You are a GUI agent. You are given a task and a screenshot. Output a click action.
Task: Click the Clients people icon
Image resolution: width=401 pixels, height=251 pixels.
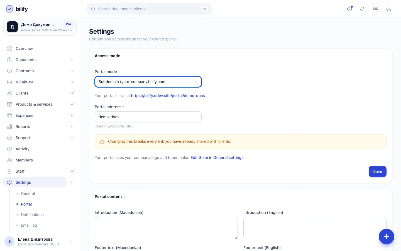click(x=9, y=93)
